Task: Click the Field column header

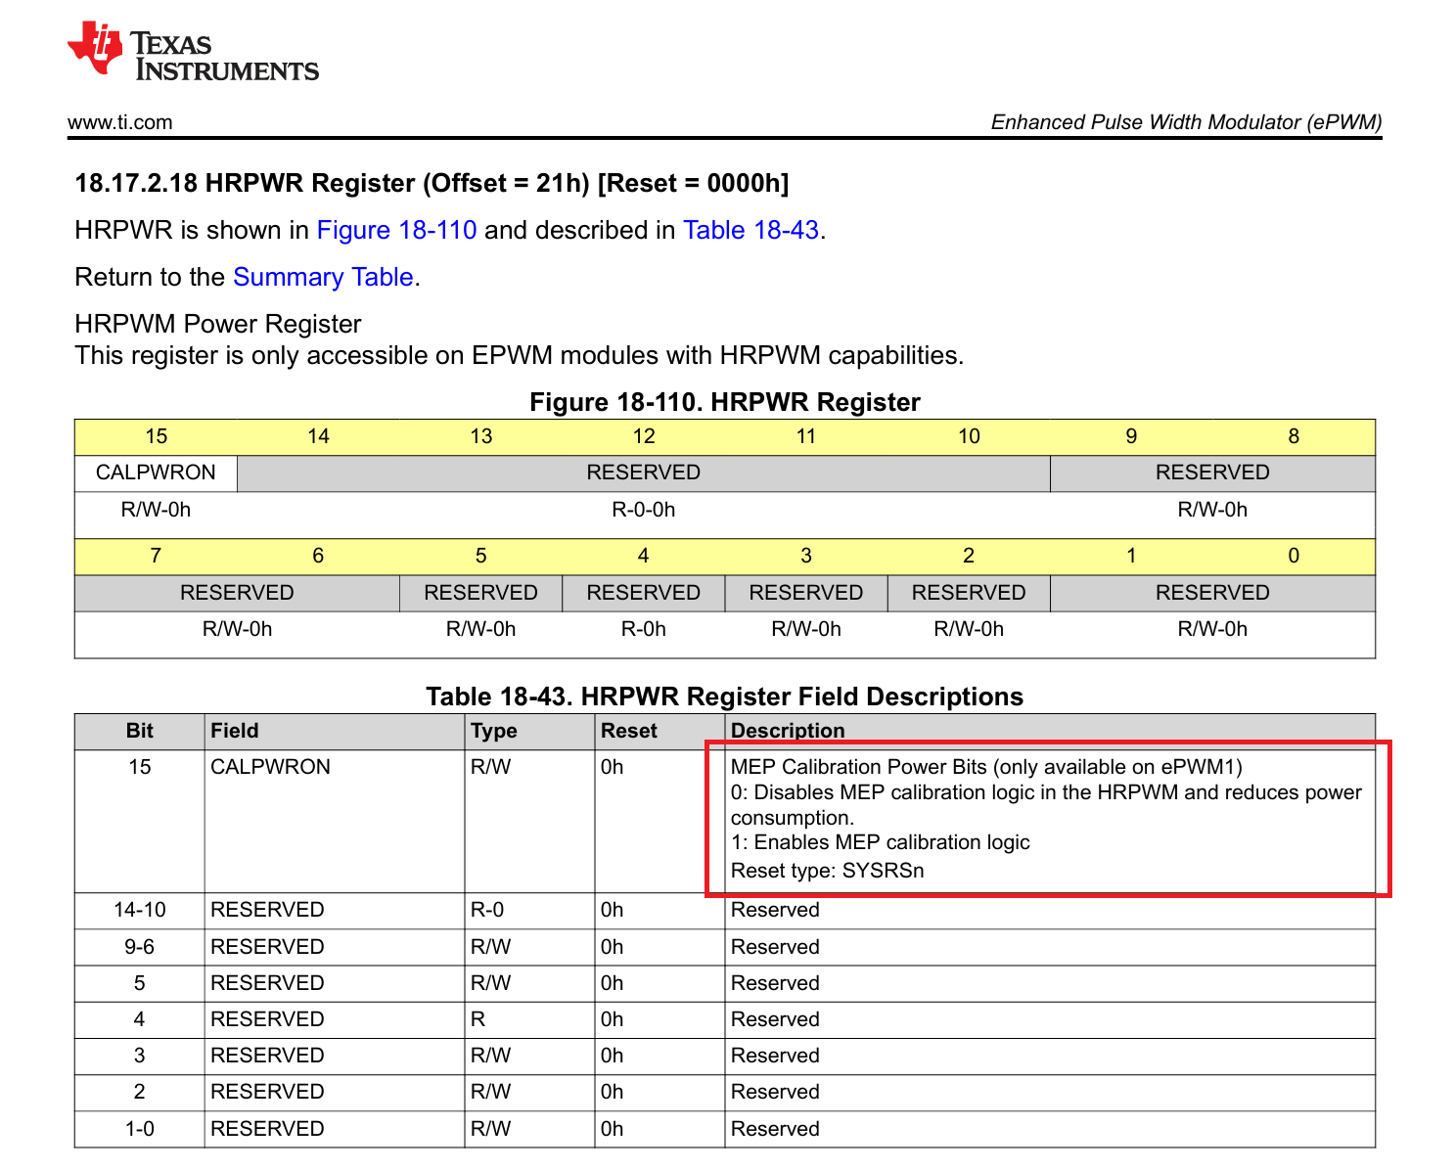Action: pos(235,731)
